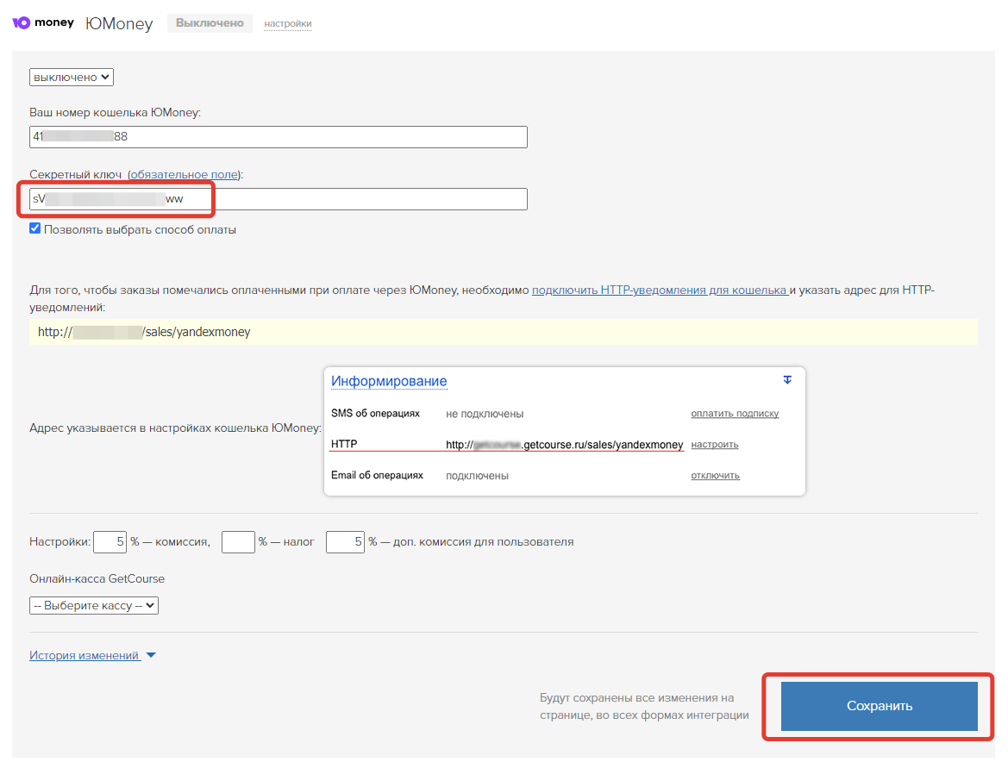Click the YooMoney logo icon

42,22
